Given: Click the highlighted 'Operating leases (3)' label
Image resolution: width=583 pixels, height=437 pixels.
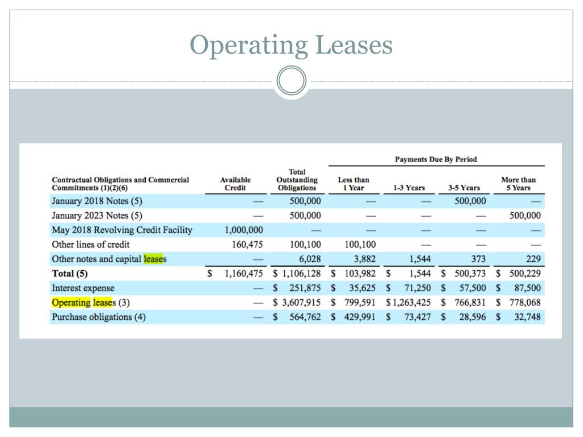Looking at the screenshot, I should 91,303.
